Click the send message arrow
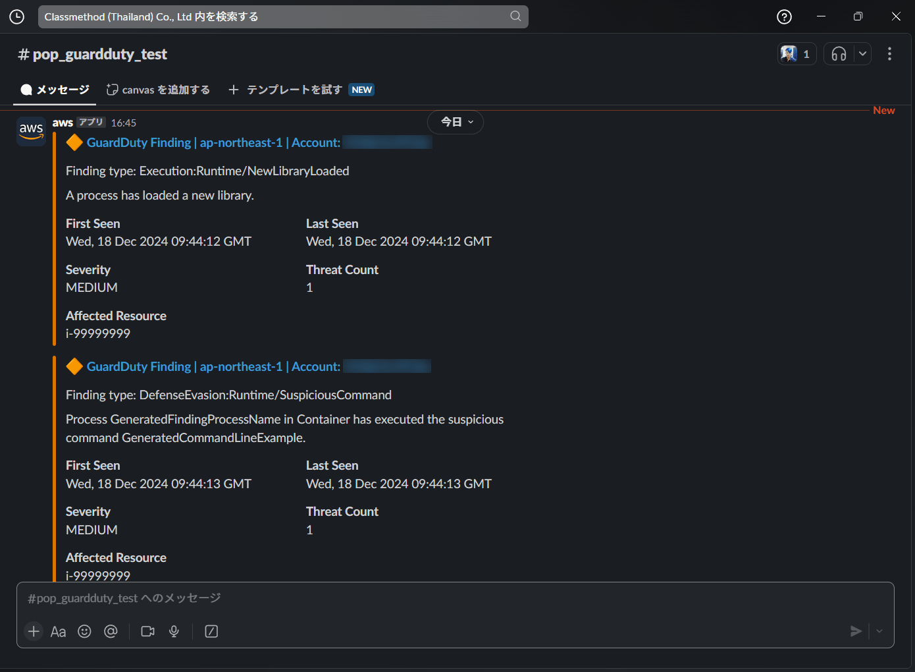Viewport: 915px width, 672px height. (856, 631)
